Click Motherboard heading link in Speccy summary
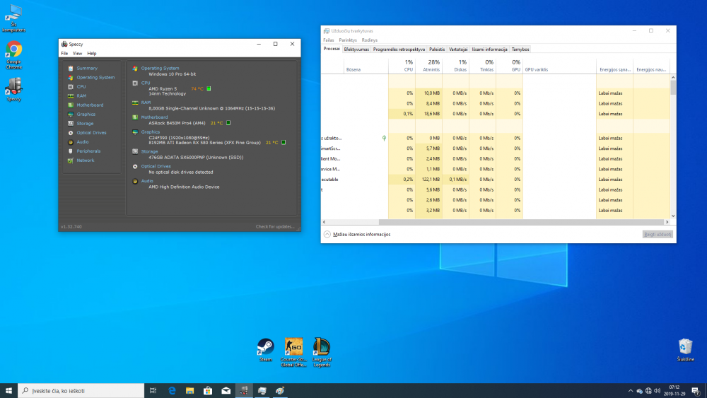Screen dimensions: 707x398 click(x=154, y=117)
